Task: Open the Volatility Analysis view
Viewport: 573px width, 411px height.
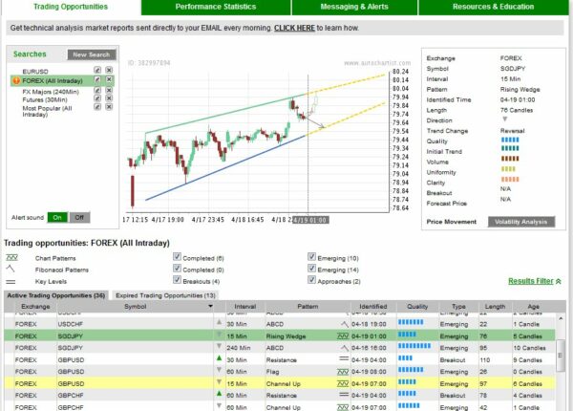Action: point(520,221)
